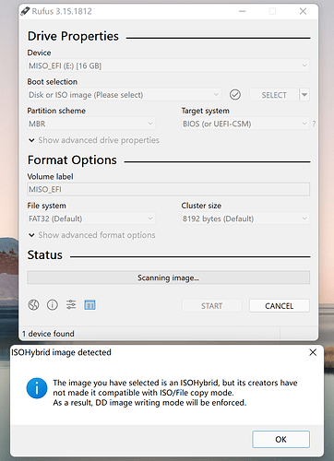The height and width of the screenshot is (461, 334).
Task: Open the Device dropdown
Action: 168,65
